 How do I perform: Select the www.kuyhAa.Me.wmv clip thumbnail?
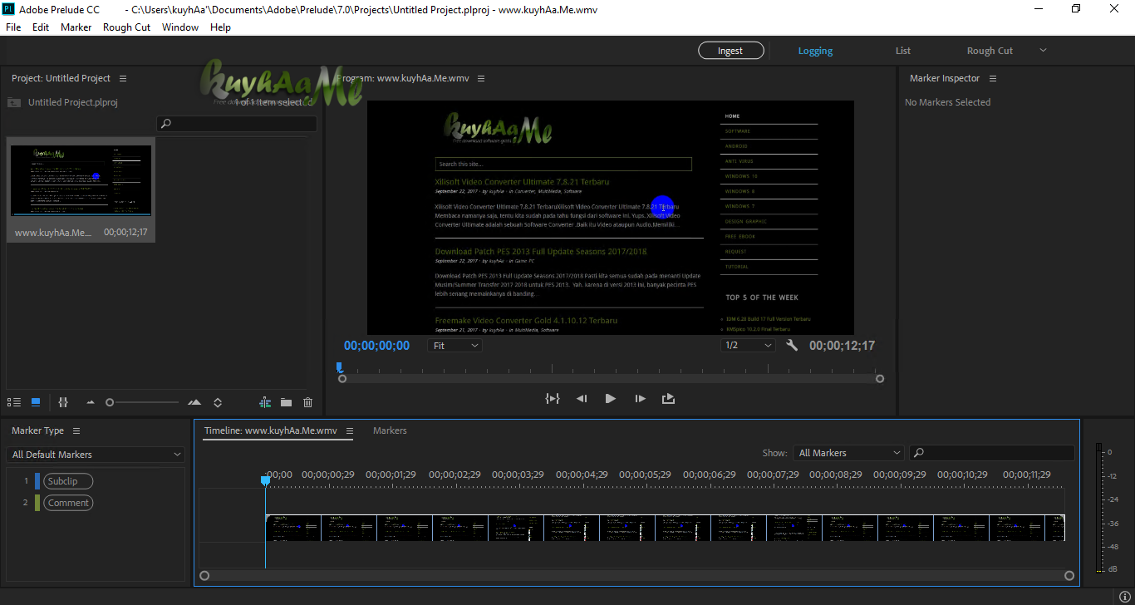pyautogui.click(x=81, y=180)
